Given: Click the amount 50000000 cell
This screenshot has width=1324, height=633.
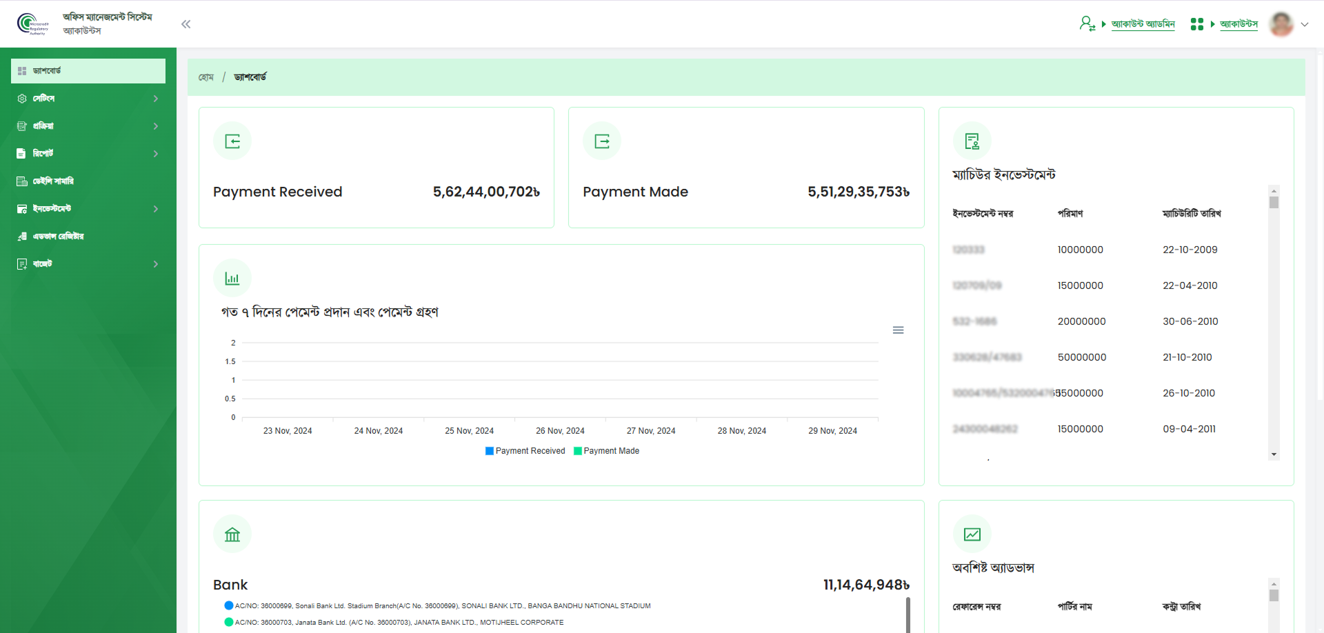Looking at the screenshot, I should click(1082, 357).
